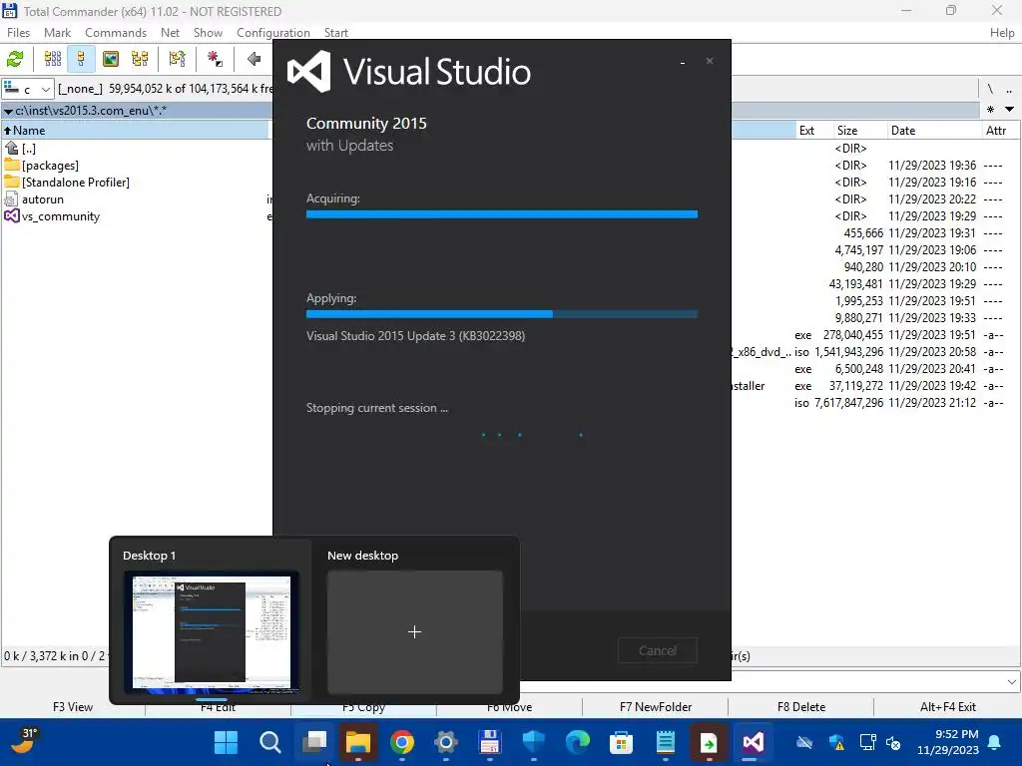Image resolution: width=1022 pixels, height=766 pixels.
Task: Click the Alt+F4 Exit button
Action: (948, 707)
